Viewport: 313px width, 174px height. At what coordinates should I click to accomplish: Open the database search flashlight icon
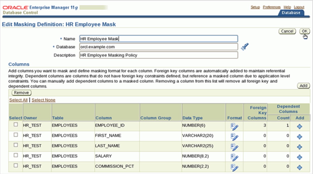pyautogui.click(x=245, y=47)
